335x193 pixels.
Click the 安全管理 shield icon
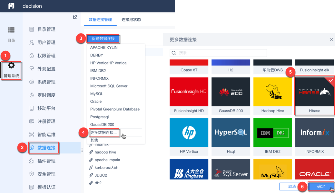click(x=32, y=174)
